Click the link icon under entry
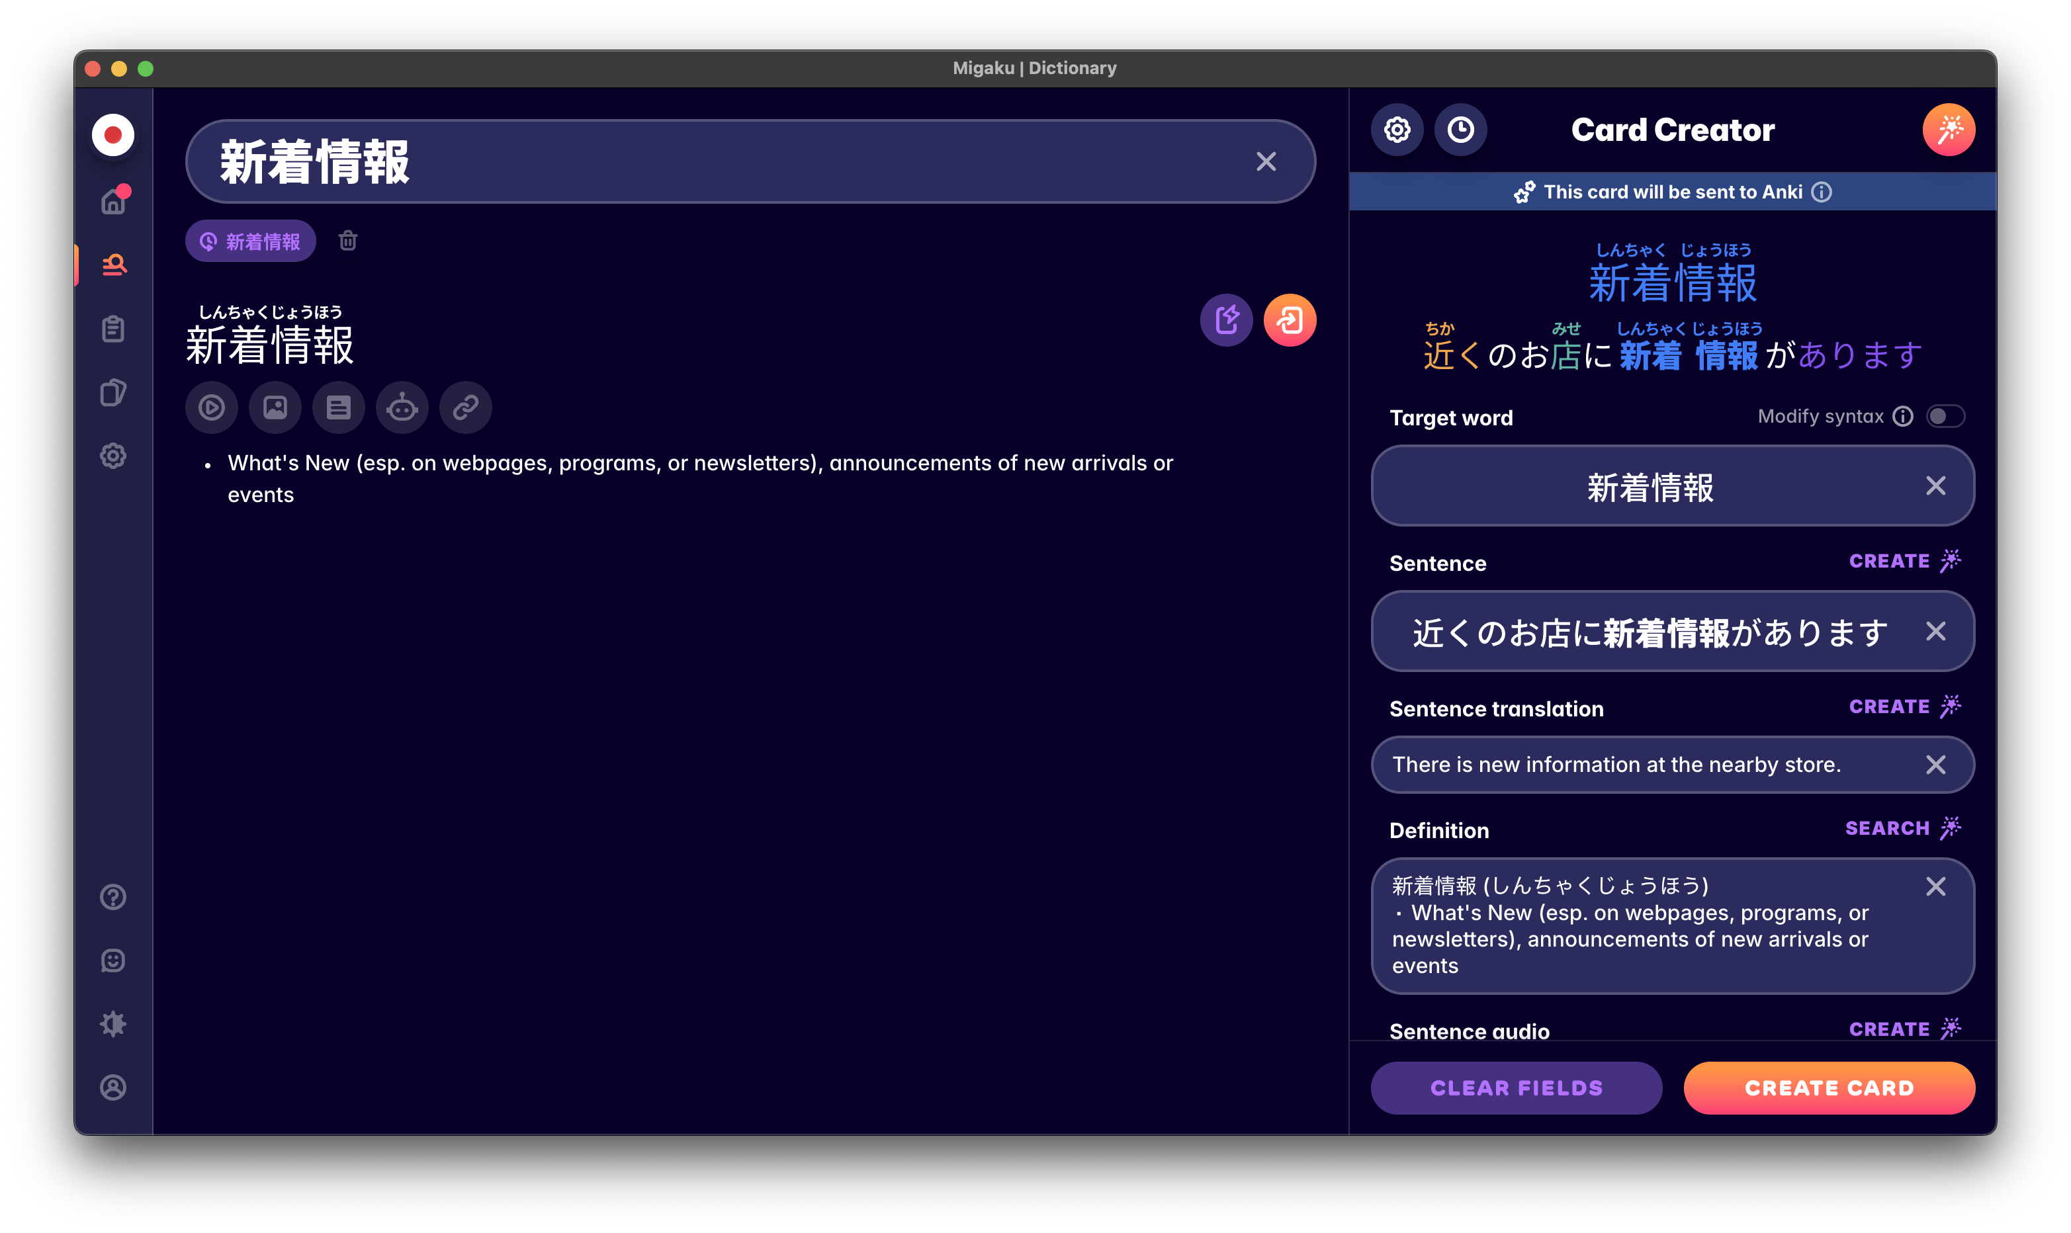Image resolution: width=2071 pixels, height=1233 pixels. point(465,408)
